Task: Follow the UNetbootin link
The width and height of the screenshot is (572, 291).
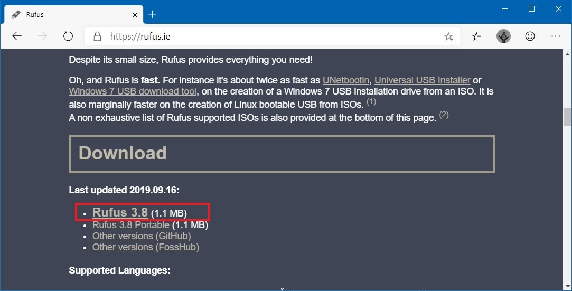Action: (x=346, y=80)
